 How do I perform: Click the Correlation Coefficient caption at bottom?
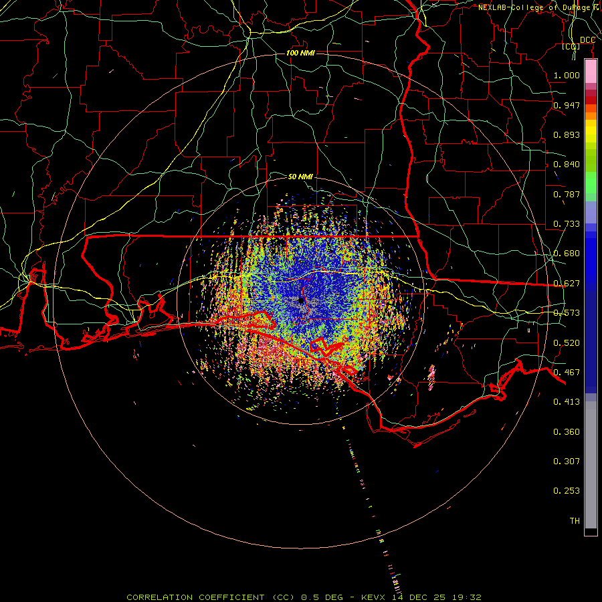click(304, 597)
